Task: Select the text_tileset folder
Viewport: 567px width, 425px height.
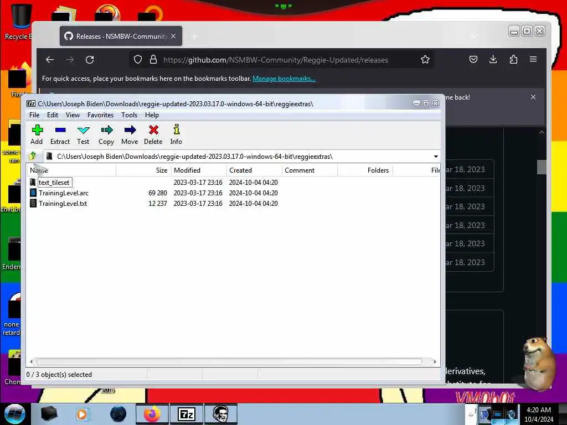Action: pyautogui.click(x=54, y=183)
